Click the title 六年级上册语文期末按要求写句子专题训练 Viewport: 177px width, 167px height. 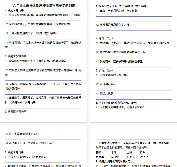[44, 5]
